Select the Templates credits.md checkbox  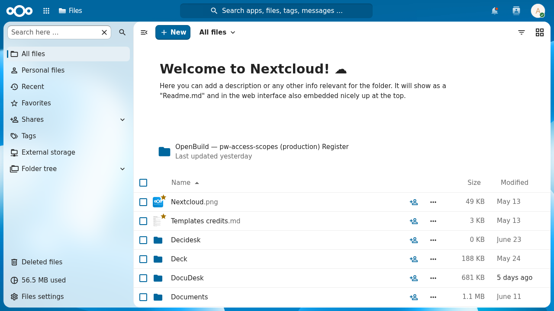pyautogui.click(x=143, y=221)
